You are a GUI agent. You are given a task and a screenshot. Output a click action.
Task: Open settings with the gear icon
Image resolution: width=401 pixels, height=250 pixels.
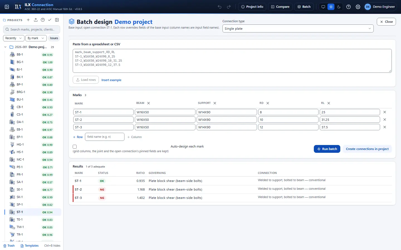(x=358, y=7)
